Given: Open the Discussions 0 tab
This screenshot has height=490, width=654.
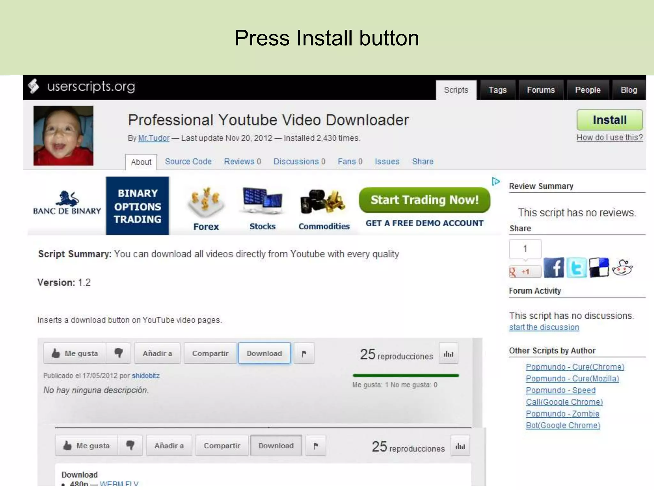Looking at the screenshot, I should [299, 161].
